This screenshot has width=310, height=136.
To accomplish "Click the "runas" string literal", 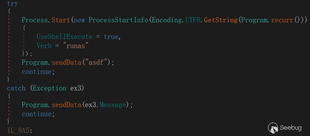I will (74, 46).
